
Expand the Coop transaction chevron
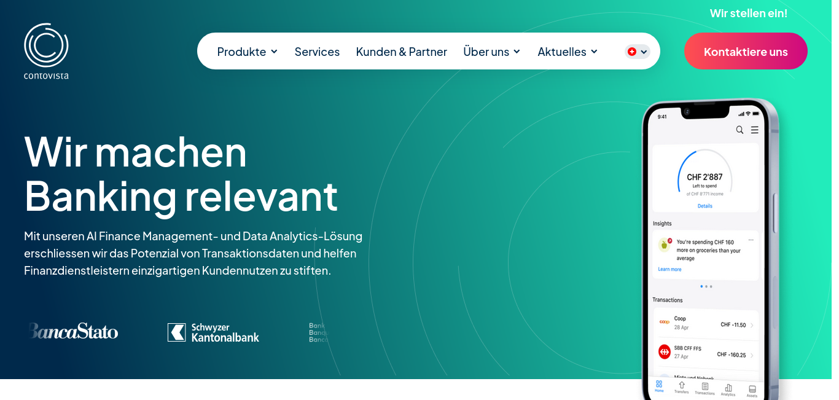click(752, 325)
